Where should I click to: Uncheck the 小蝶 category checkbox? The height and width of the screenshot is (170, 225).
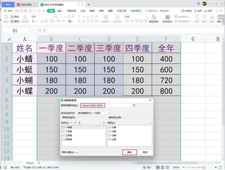point(110,139)
